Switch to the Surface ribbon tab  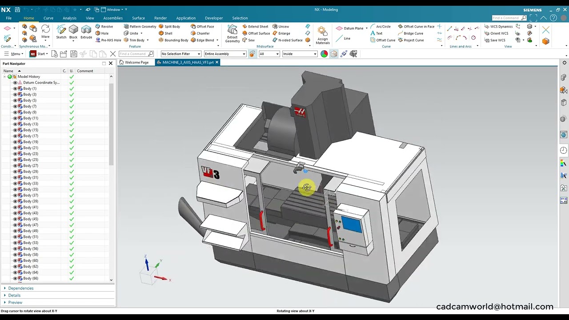(x=138, y=18)
